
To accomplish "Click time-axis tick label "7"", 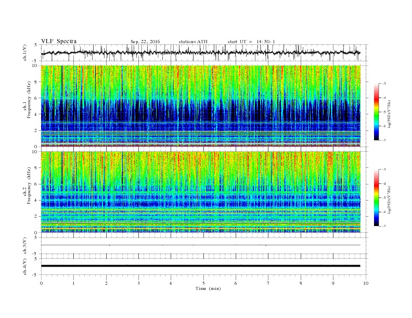I will (268, 283).
